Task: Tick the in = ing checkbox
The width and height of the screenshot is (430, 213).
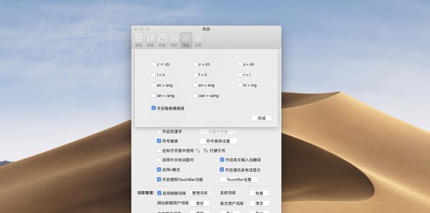Action: pyautogui.click(x=240, y=85)
